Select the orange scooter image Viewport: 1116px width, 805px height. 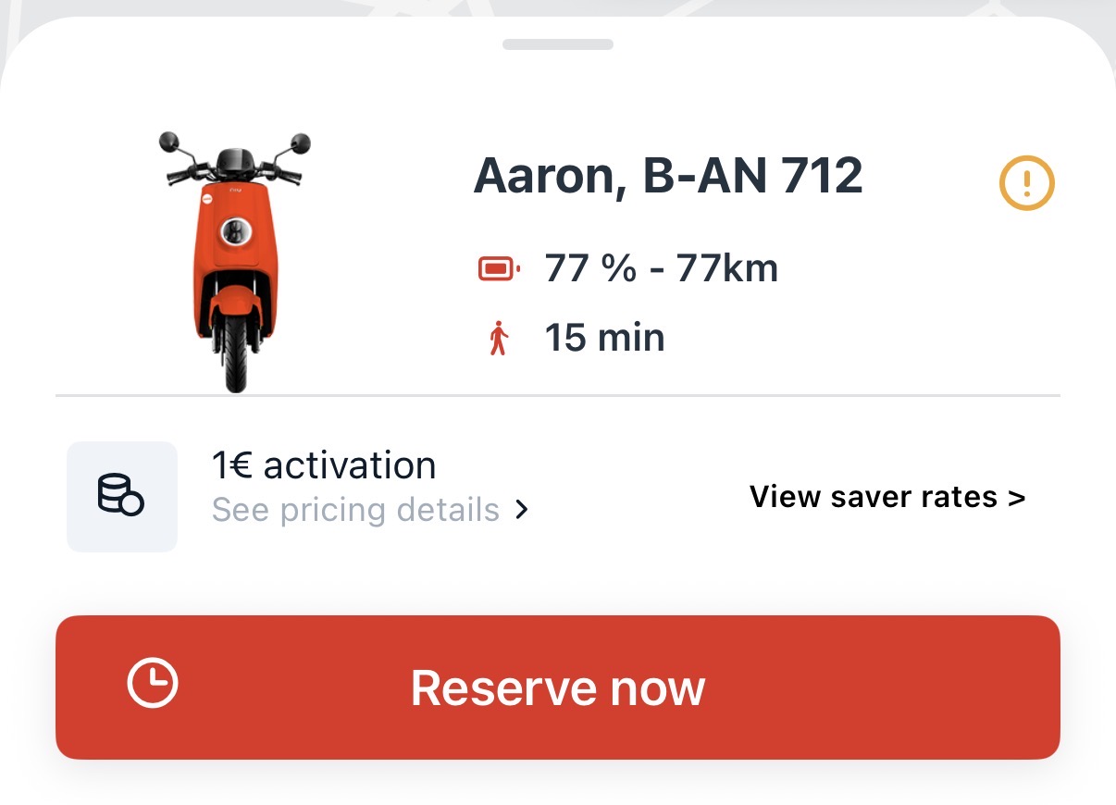pyautogui.click(x=234, y=262)
